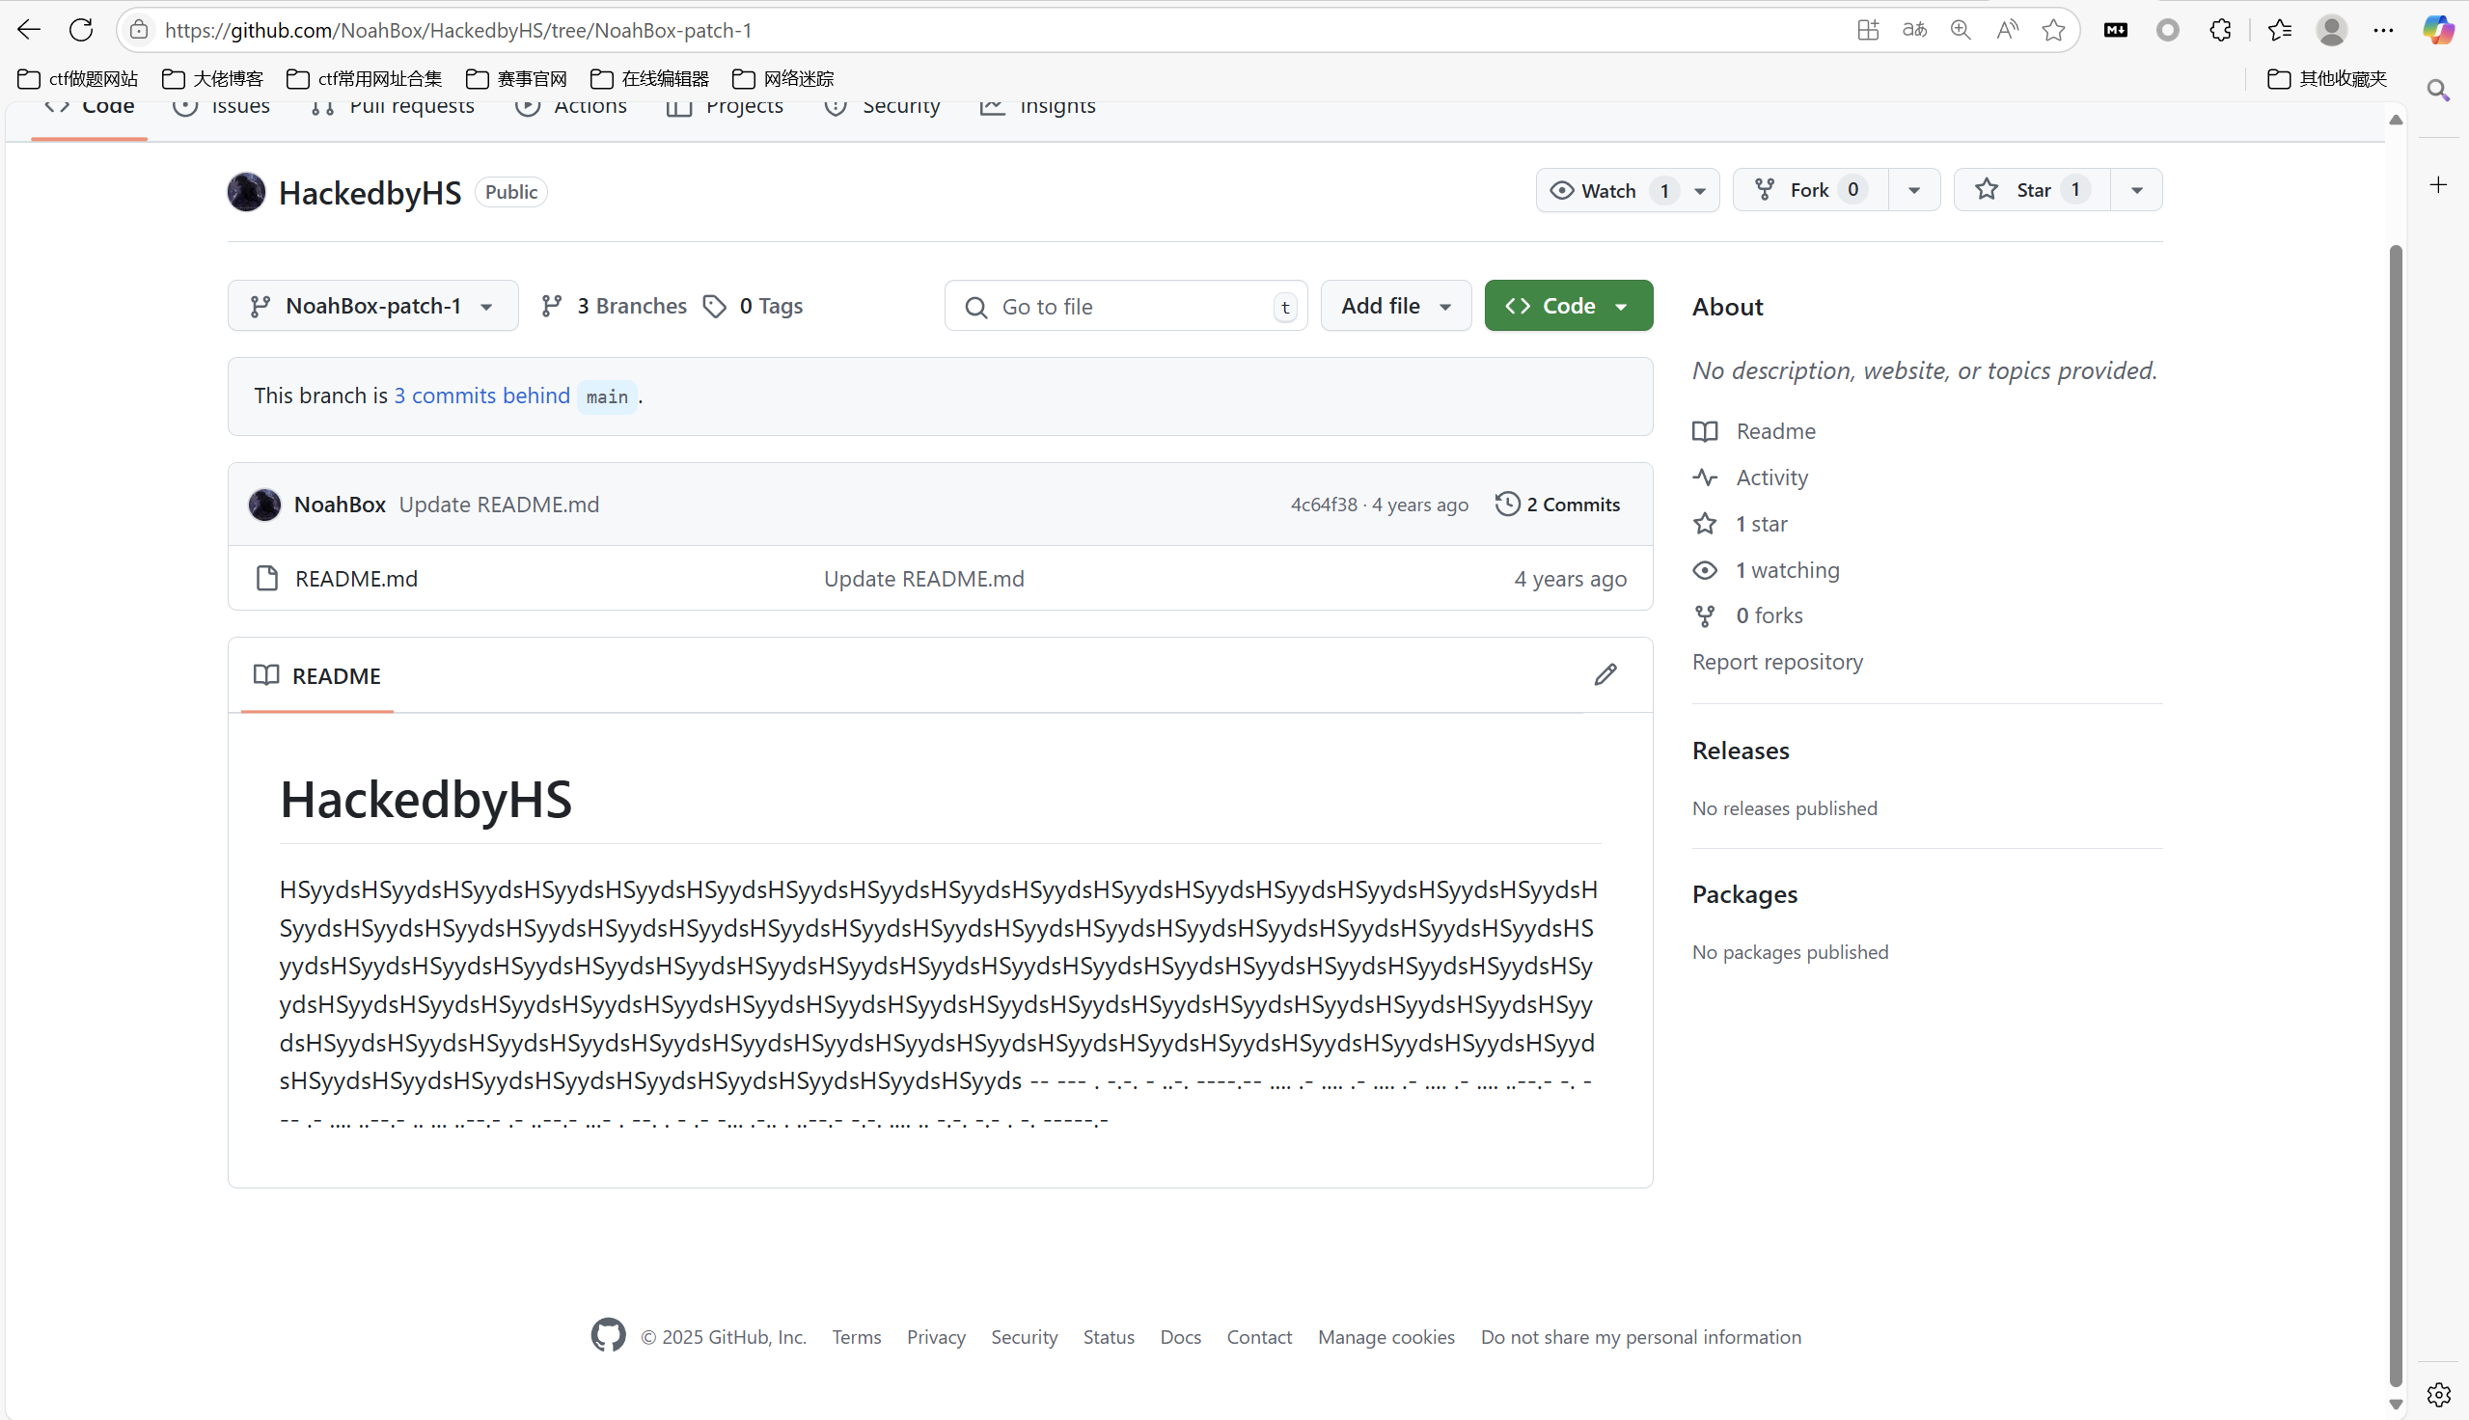
Task: Switch to the Actions tab
Action: tap(571, 107)
